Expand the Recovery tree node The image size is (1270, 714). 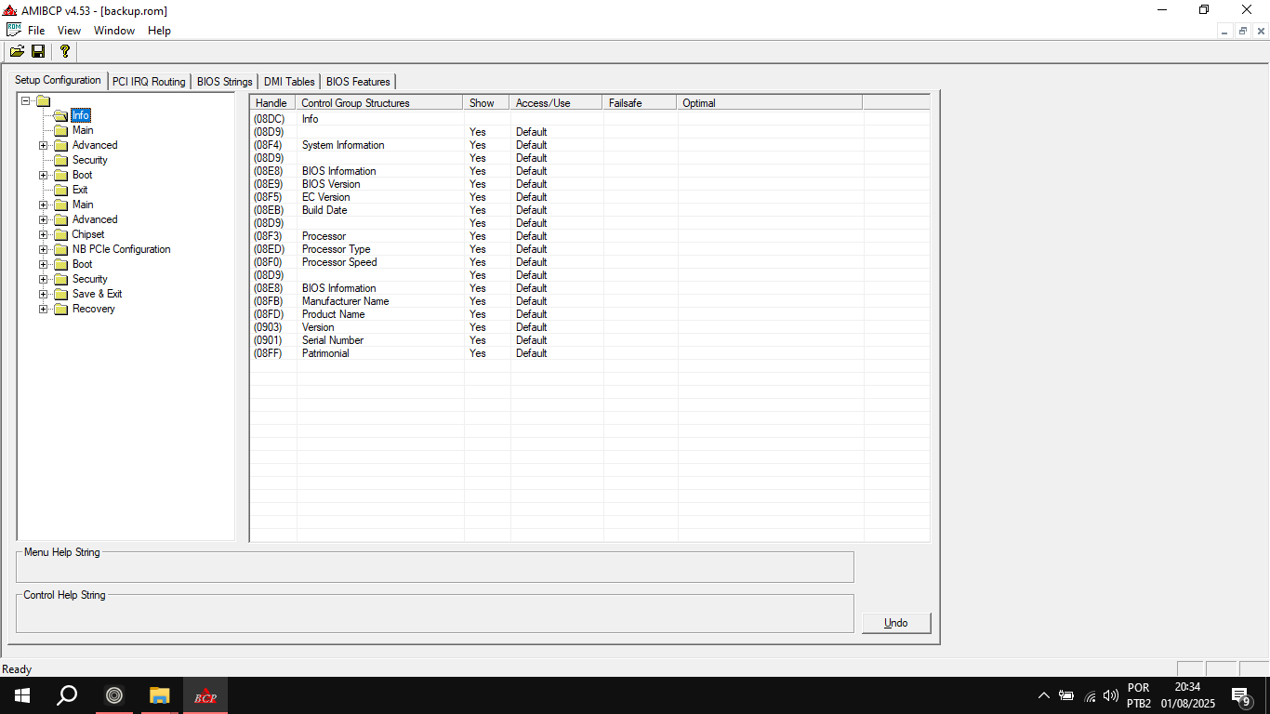point(43,309)
